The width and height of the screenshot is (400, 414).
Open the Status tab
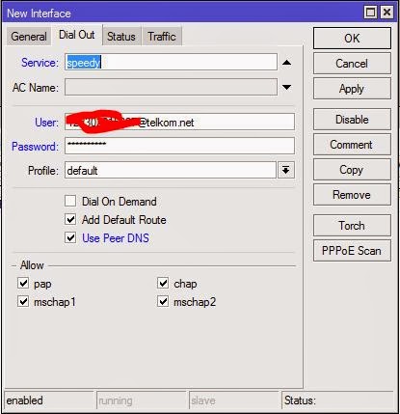click(121, 37)
